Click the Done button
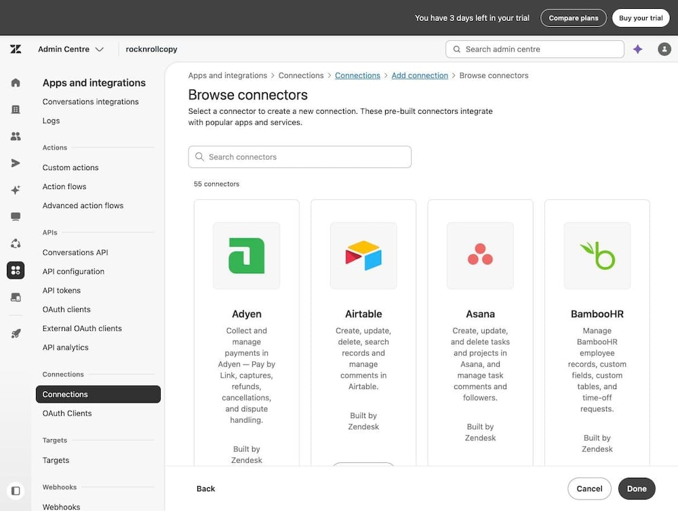 click(637, 489)
